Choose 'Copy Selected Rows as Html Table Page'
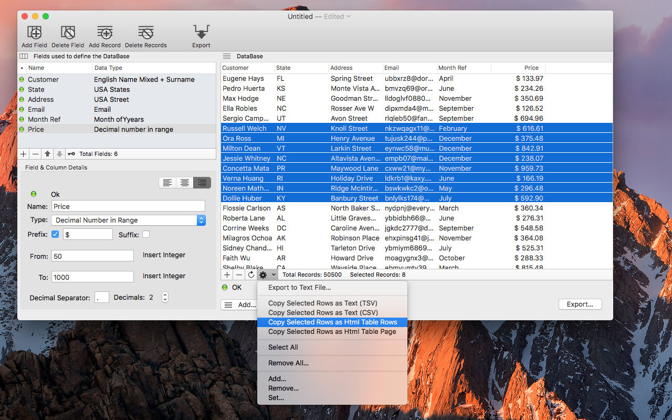Viewport: 672px width, 420px height. [x=332, y=332]
